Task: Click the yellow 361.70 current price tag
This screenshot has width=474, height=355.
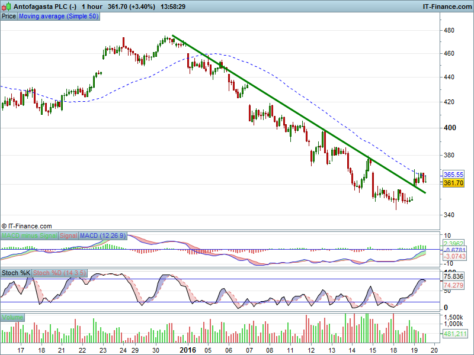Action: 453,183
